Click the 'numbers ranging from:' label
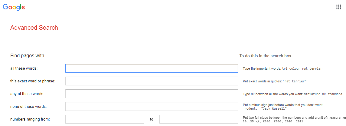Viewport: 346px width, 126px height. click(30, 119)
